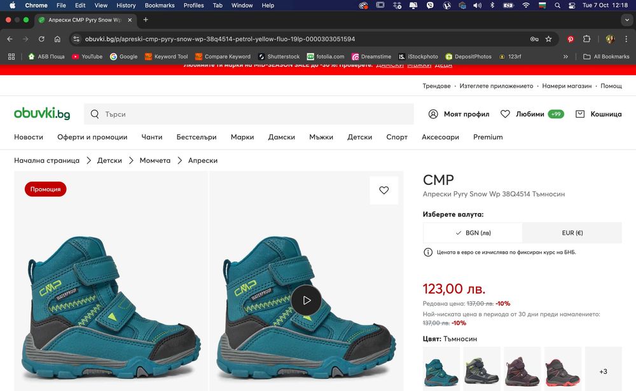Open the Premium menu item
This screenshot has width=636, height=391.
point(488,137)
